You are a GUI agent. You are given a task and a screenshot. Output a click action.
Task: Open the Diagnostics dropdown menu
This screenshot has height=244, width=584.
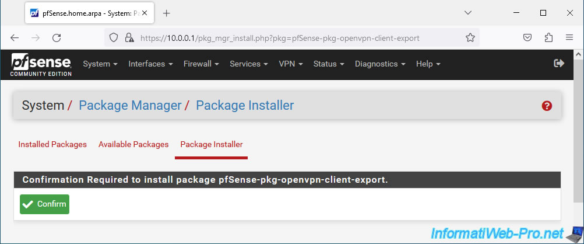380,64
